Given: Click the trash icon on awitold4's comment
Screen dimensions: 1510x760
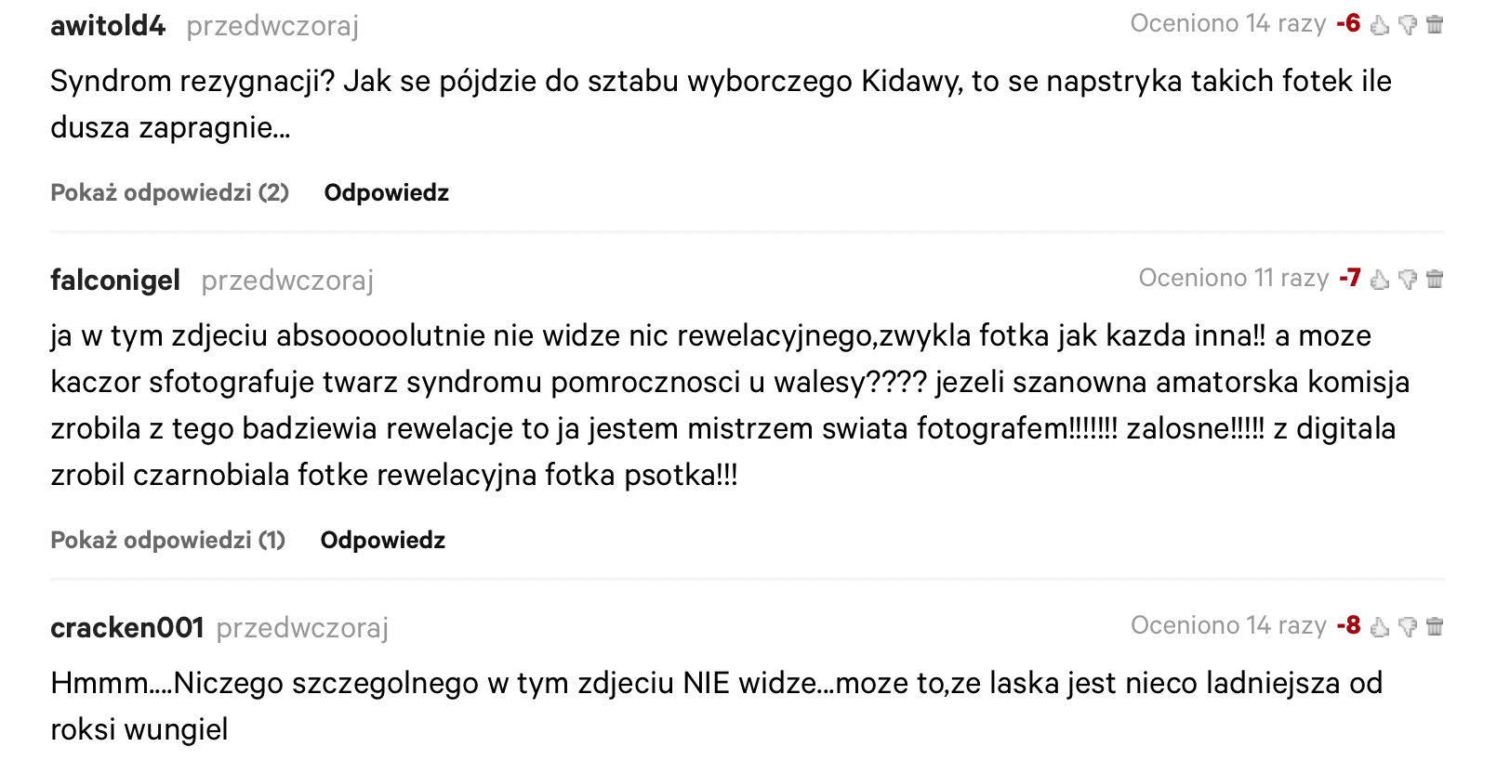Looking at the screenshot, I should [1435, 25].
